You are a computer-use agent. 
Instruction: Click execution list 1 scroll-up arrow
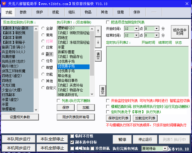(92, 29)
